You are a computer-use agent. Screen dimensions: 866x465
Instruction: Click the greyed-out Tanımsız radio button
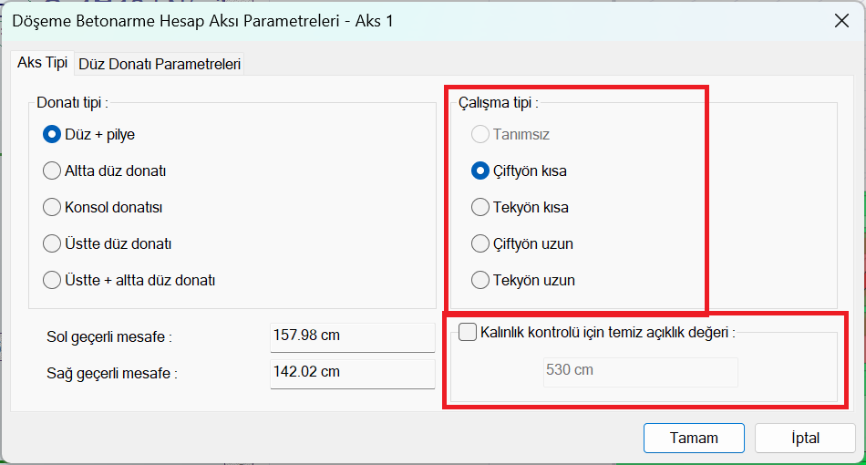[480, 134]
